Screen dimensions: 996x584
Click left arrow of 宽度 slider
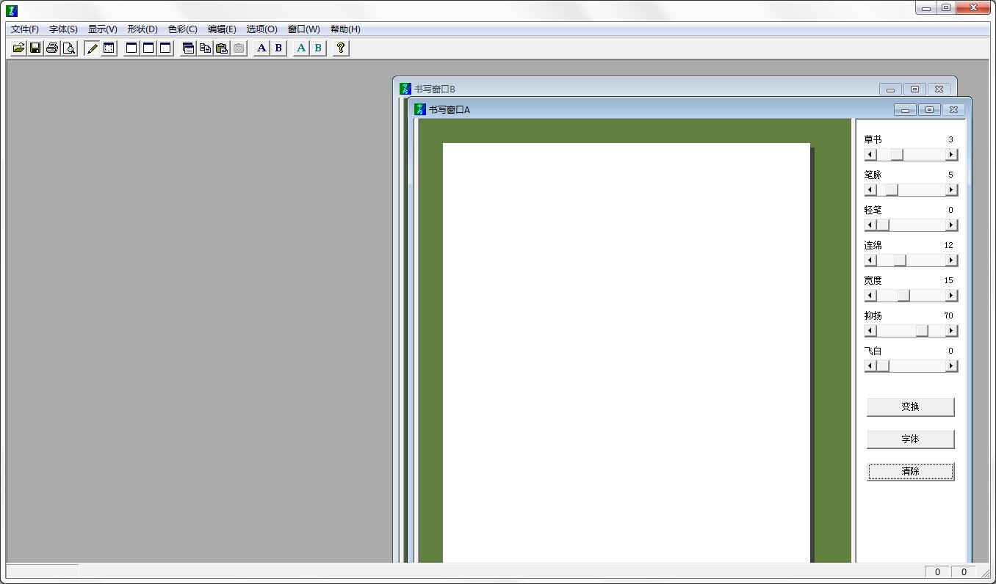point(870,296)
